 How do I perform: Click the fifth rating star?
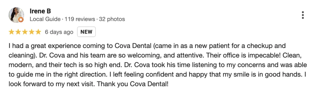[38, 32]
